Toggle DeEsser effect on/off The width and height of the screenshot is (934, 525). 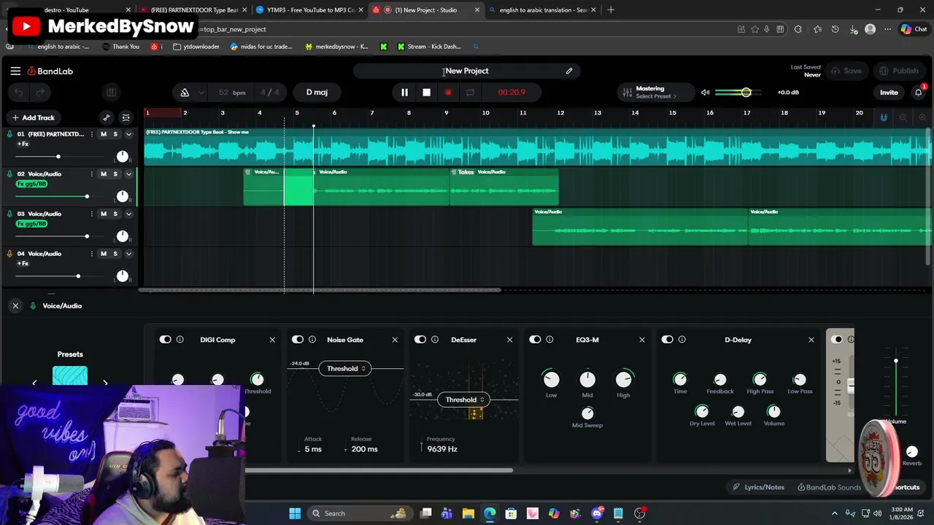tap(420, 340)
